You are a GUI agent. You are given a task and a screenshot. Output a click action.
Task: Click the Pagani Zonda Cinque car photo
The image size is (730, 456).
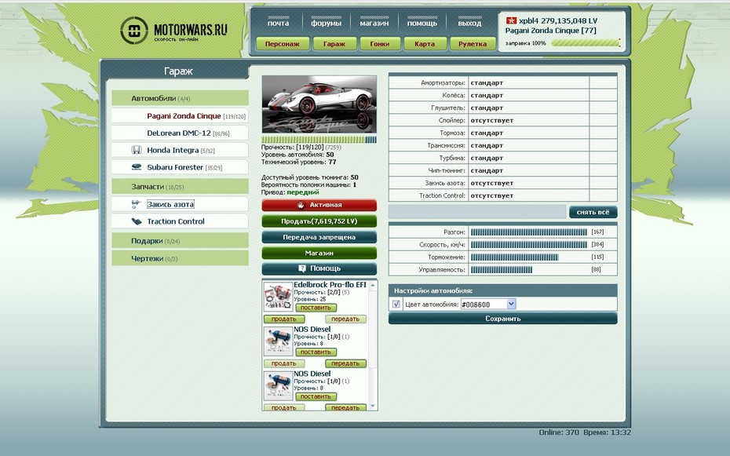click(x=319, y=104)
